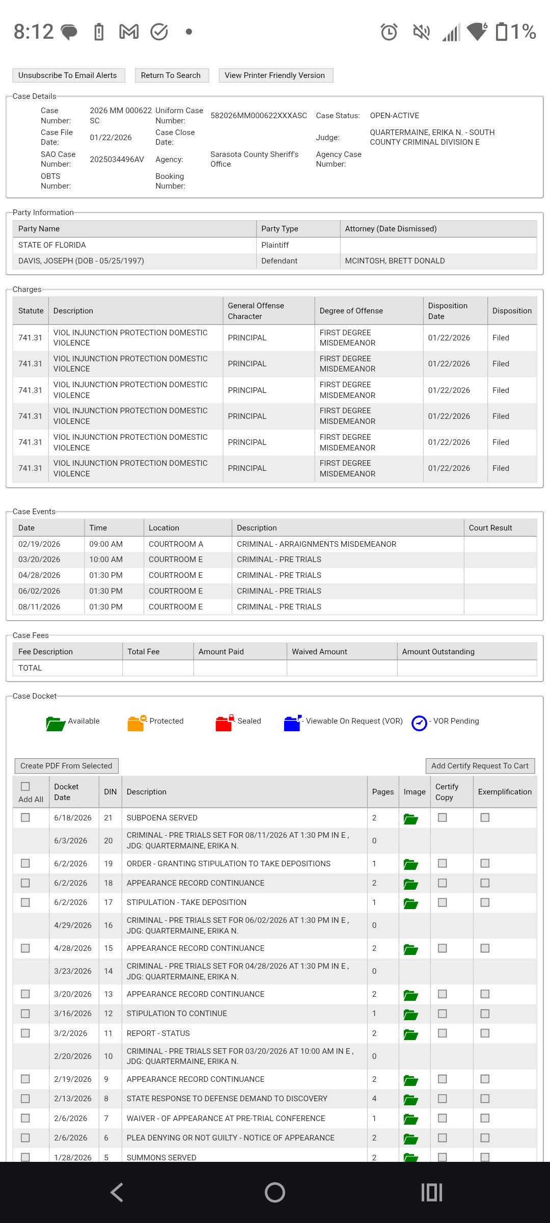Open image folder for SUBPOENA SERVED document
The image size is (550, 1223).
pos(410,819)
